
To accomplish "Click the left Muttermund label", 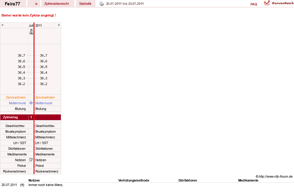I will [17, 103].
